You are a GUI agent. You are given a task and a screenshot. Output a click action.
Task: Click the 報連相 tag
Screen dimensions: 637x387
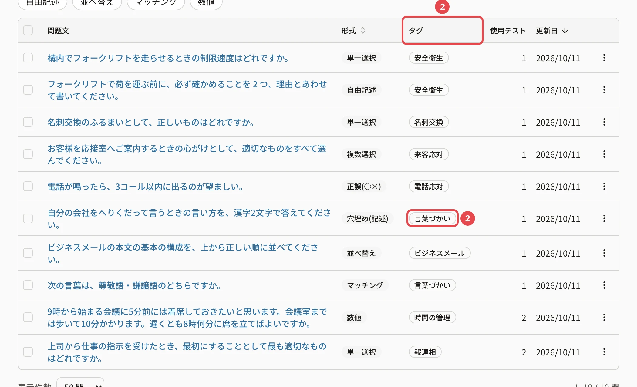[x=425, y=352]
